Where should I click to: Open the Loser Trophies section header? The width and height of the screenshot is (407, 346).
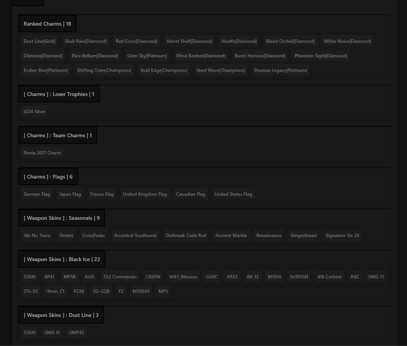tap(59, 94)
